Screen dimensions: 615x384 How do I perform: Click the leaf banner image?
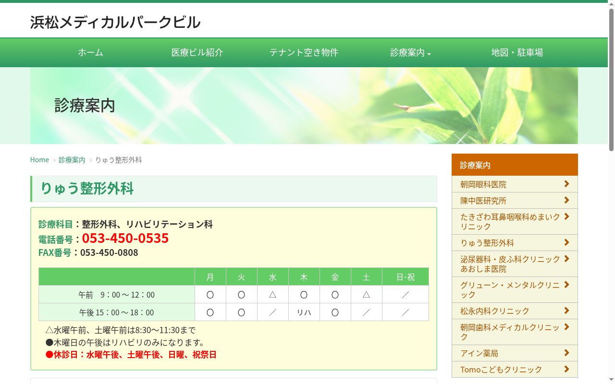[304, 106]
